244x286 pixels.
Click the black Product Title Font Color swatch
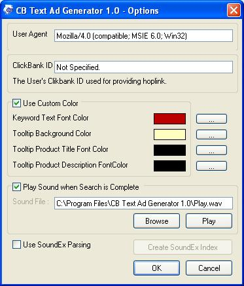pyautogui.click(x=169, y=150)
